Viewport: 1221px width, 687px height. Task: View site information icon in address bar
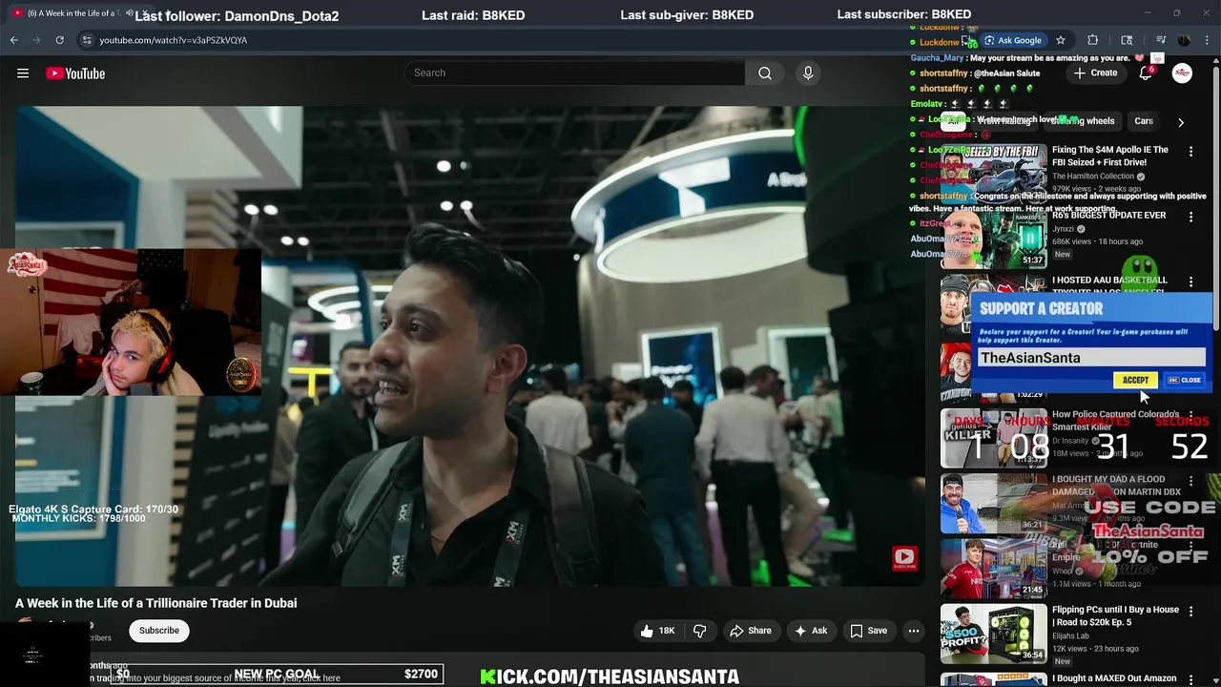87,40
